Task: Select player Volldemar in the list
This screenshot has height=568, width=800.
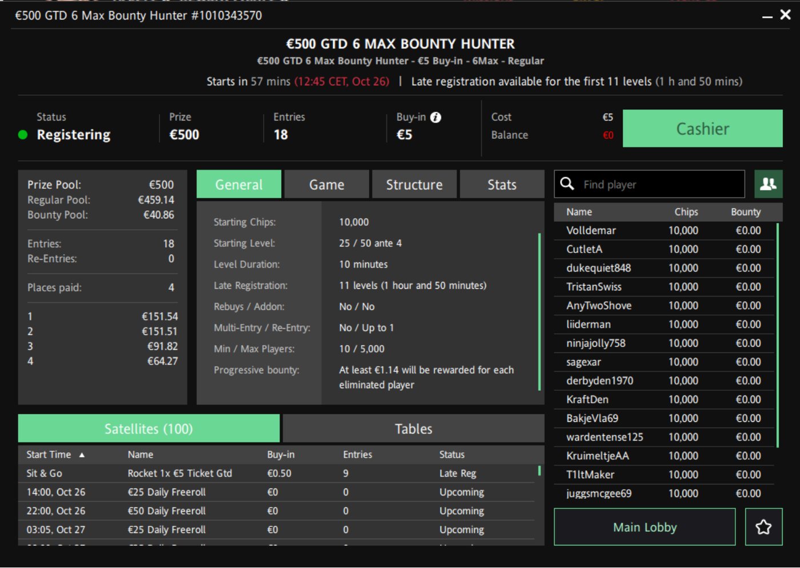Action: [x=665, y=230]
